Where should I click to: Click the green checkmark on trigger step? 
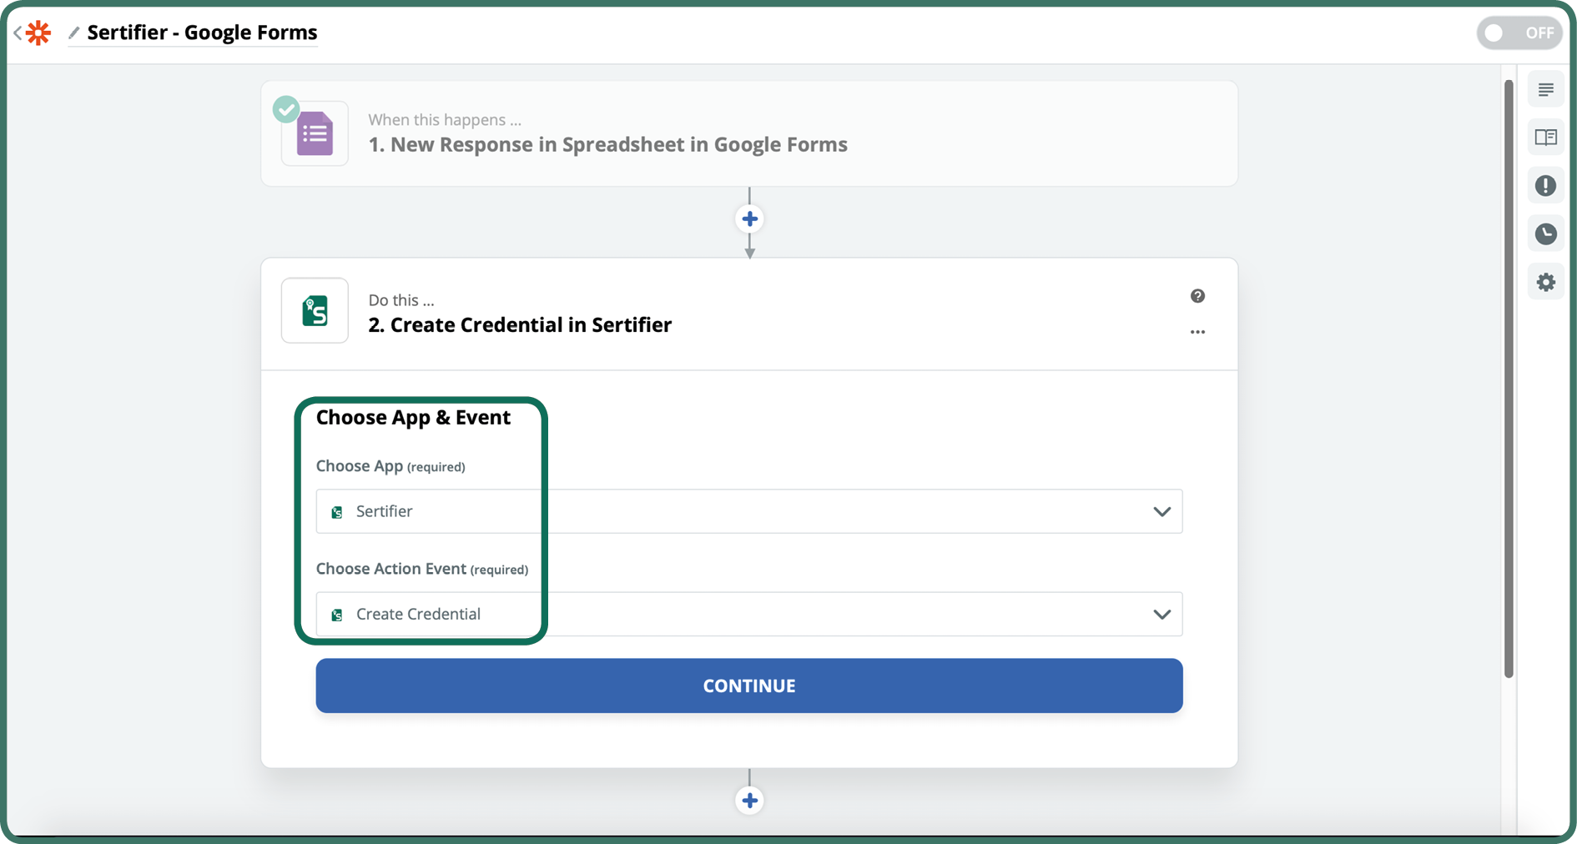pyautogui.click(x=286, y=108)
